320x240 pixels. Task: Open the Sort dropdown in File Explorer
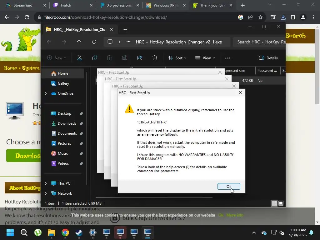pyautogui.click(x=177, y=58)
